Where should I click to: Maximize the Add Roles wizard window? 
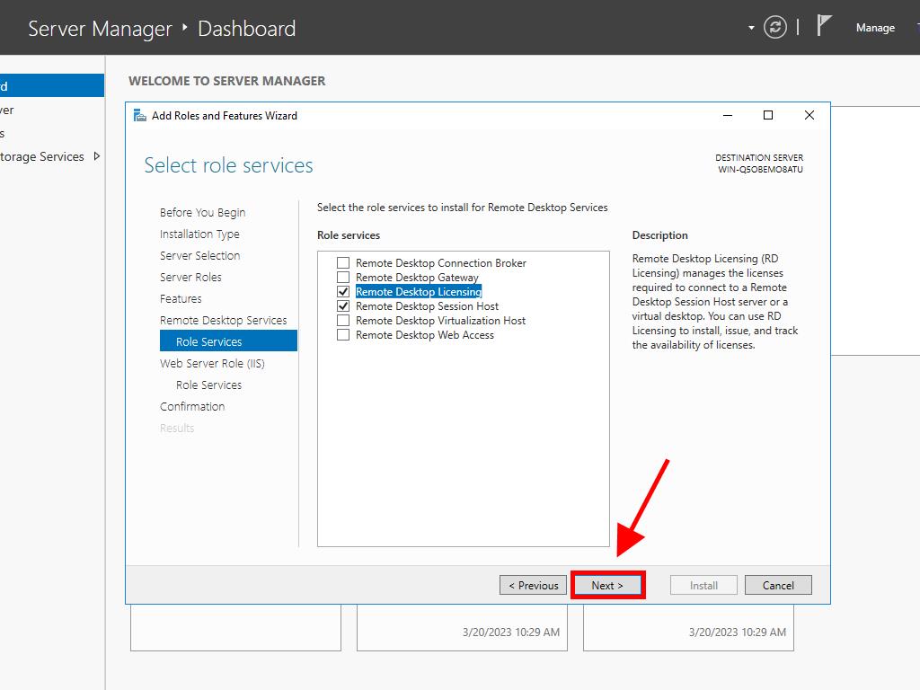point(767,115)
